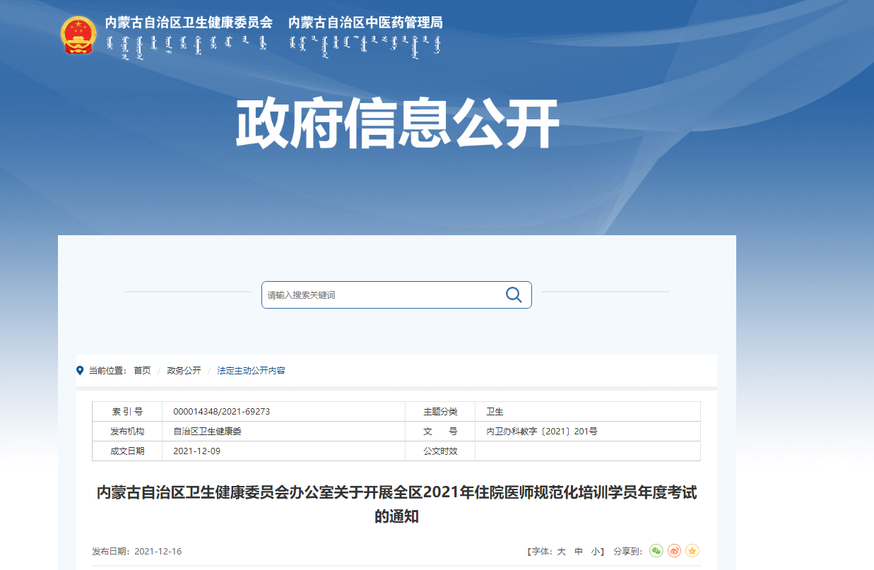Share the article to WeChat

pyautogui.click(x=656, y=551)
